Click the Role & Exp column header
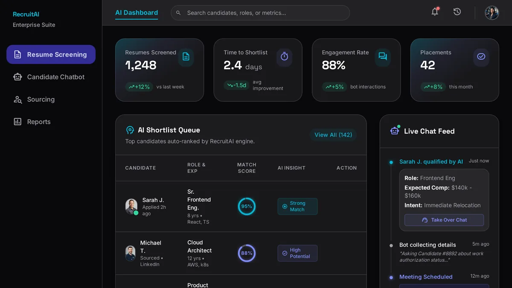The height and width of the screenshot is (288, 512). (196, 168)
